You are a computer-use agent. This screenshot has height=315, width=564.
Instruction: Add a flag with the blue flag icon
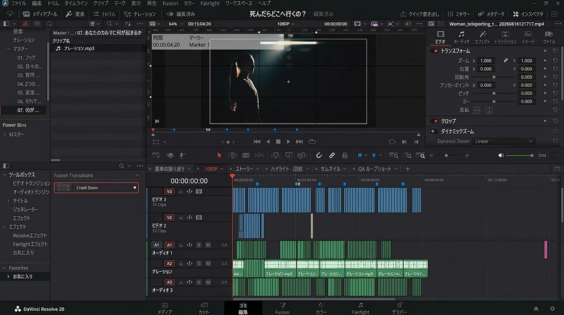click(360, 155)
